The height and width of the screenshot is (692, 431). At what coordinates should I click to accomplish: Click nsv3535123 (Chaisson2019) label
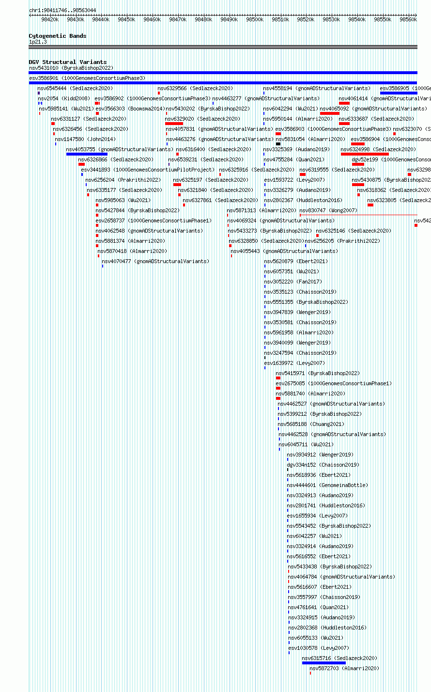[300, 292]
